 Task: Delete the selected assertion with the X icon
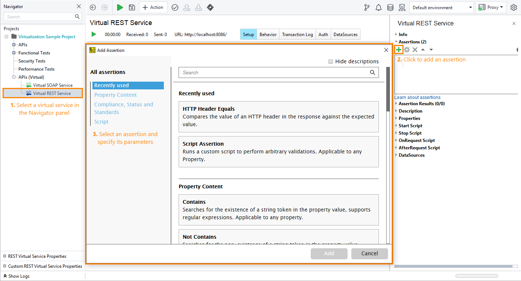[415, 49]
